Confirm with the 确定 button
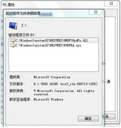The width and height of the screenshot is (121, 128). pyautogui.click(x=88, y=118)
